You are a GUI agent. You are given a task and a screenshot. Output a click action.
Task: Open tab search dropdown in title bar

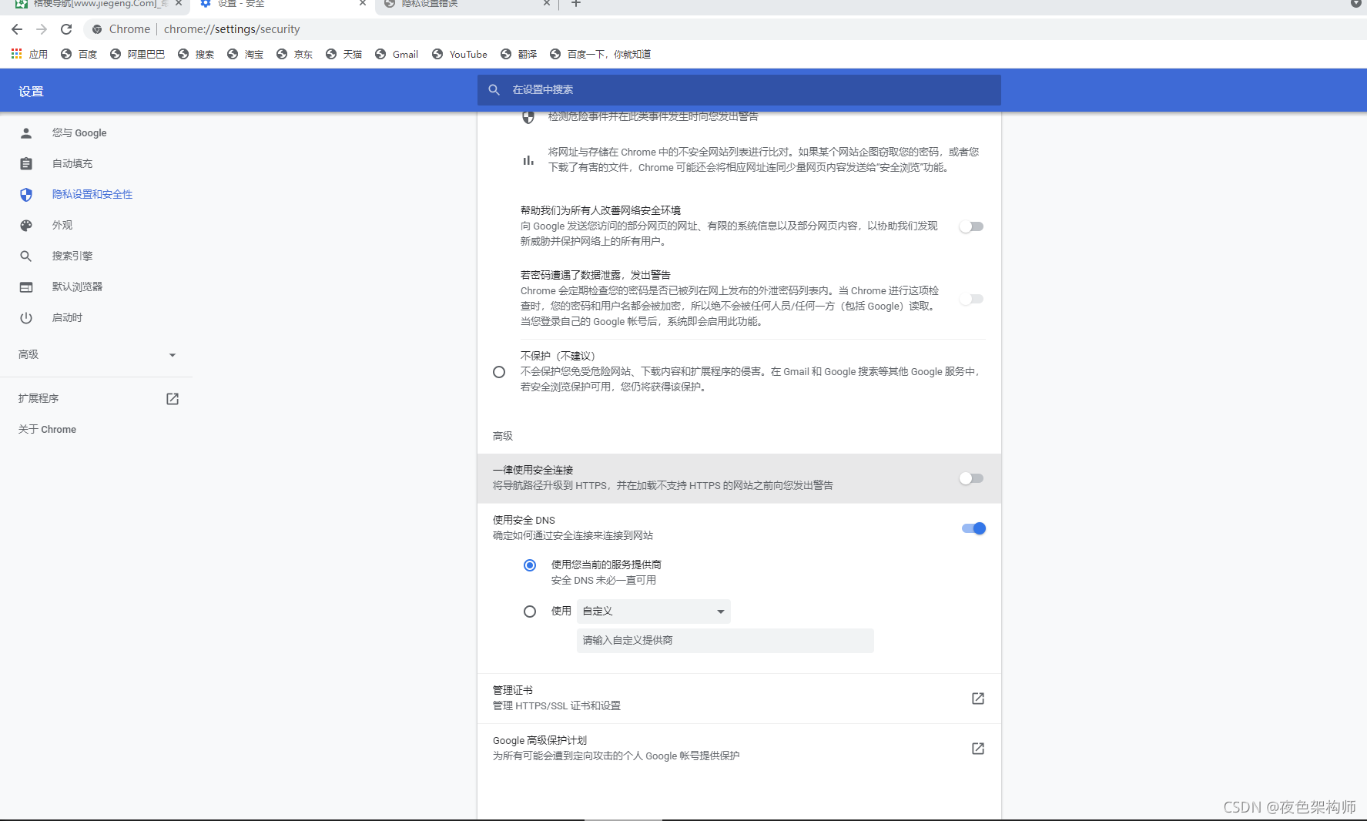1355,4
